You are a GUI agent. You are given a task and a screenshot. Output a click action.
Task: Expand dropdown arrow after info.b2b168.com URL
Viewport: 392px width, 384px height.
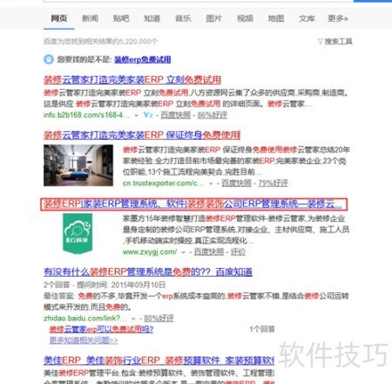136,115
